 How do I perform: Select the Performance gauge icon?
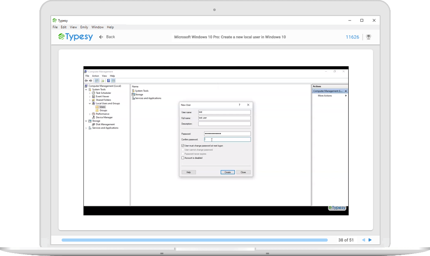[93, 114]
